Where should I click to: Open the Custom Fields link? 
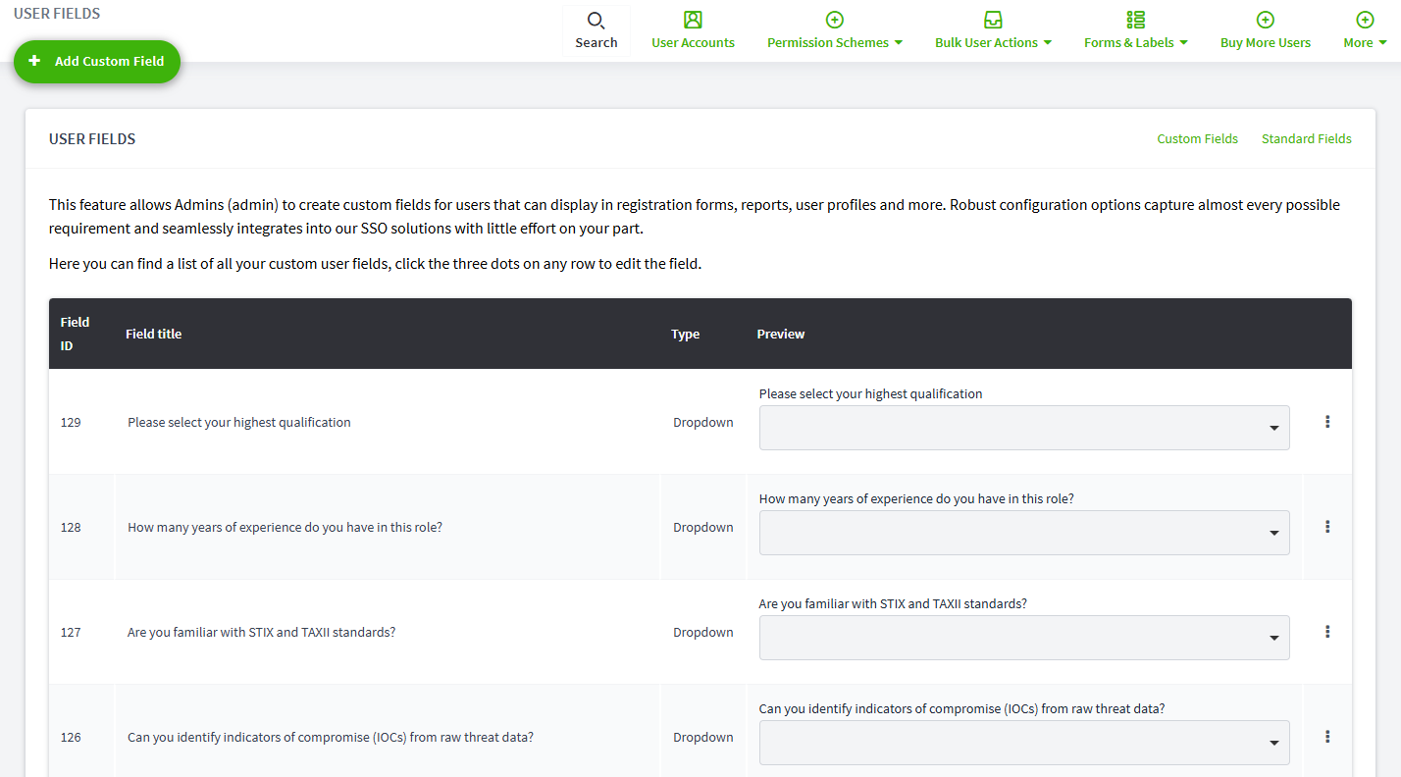pyautogui.click(x=1197, y=139)
